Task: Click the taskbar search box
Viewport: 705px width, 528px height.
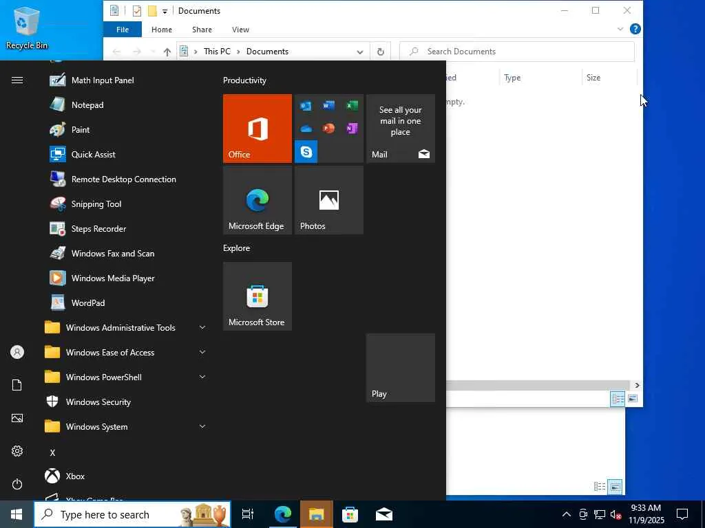Action: click(132, 514)
